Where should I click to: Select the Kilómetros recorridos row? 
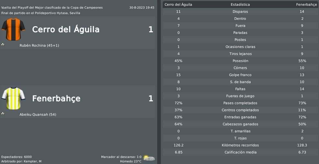pos(240,145)
